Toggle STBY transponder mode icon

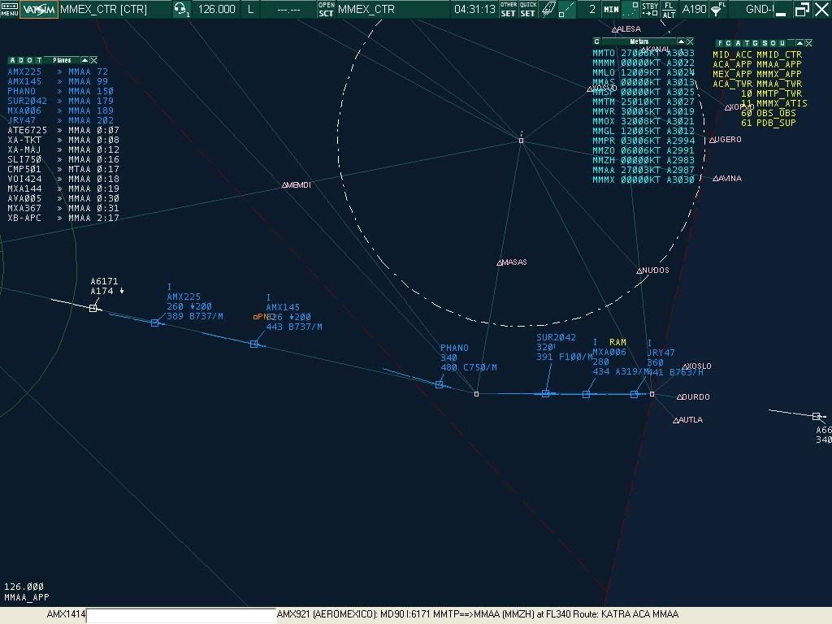click(x=650, y=10)
